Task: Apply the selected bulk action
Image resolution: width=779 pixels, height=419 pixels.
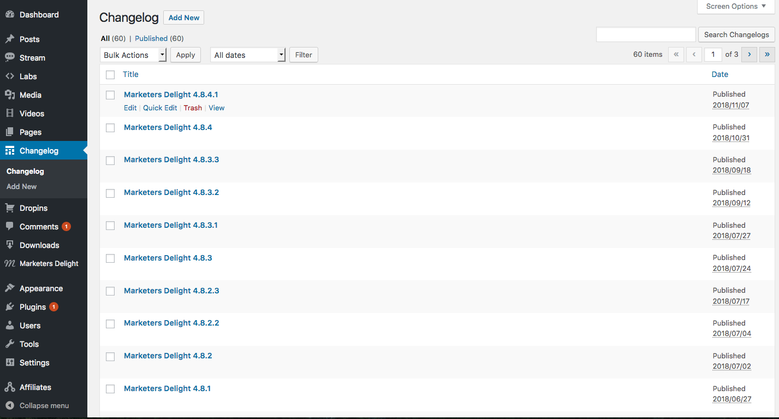Action: click(186, 55)
